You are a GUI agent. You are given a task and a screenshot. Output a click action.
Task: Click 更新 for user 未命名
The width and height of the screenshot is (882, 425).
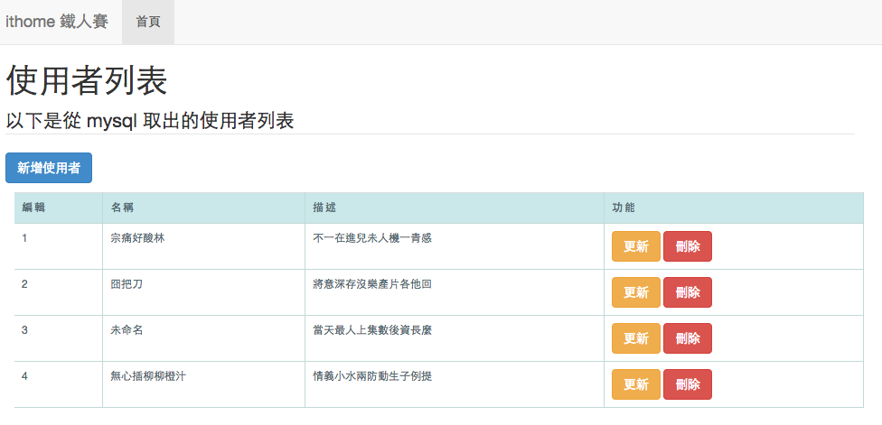point(636,338)
